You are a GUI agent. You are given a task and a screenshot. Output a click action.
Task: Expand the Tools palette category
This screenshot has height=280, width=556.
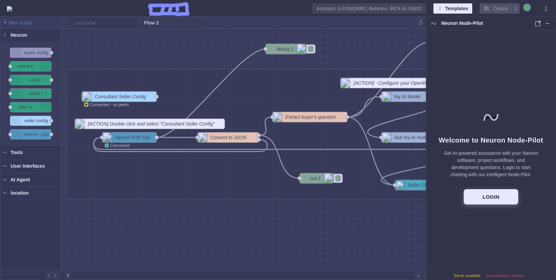click(x=17, y=152)
